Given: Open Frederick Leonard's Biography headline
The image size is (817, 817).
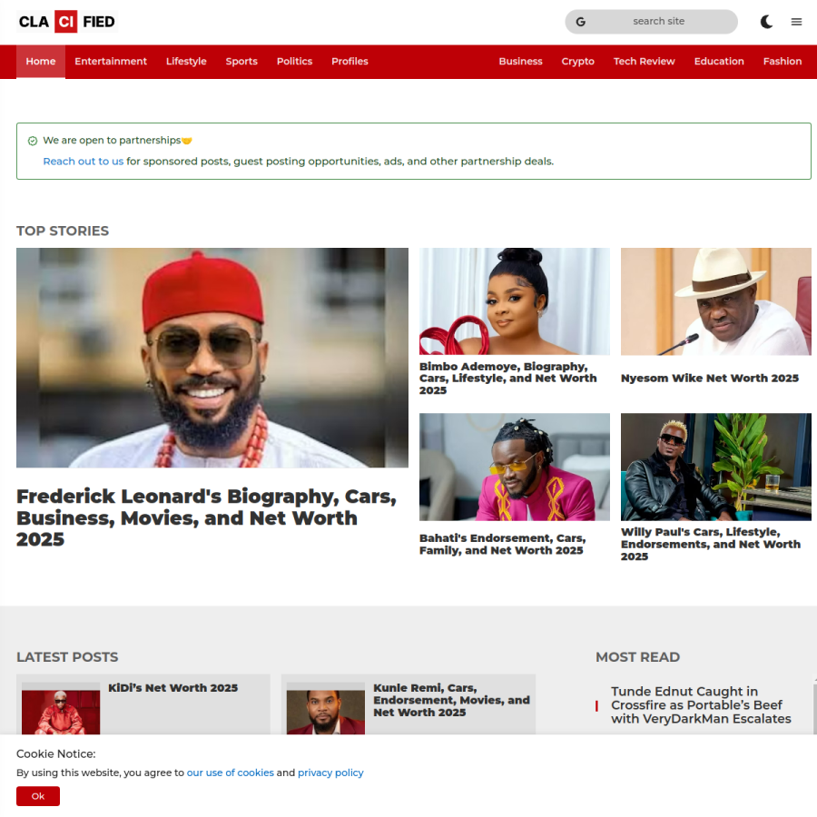Looking at the screenshot, I should (206, 517).
